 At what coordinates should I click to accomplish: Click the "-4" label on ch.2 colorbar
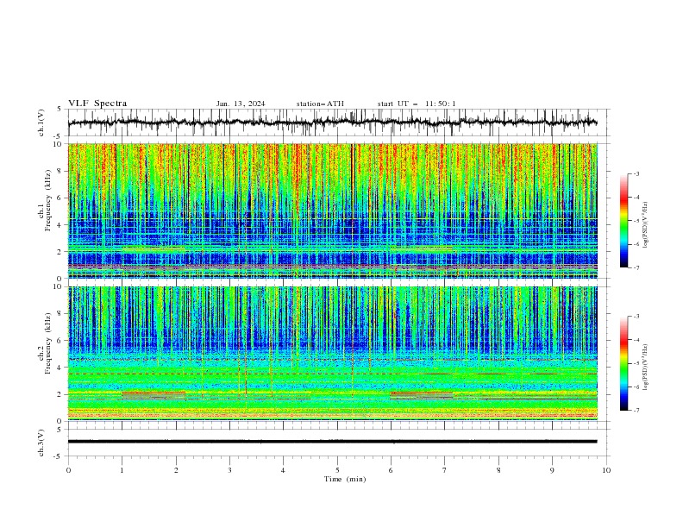point(636,340)
